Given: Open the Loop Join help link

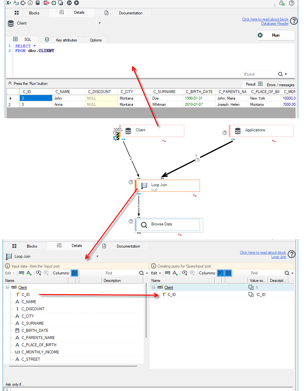Looking at the screenshot, I should 279,257.
